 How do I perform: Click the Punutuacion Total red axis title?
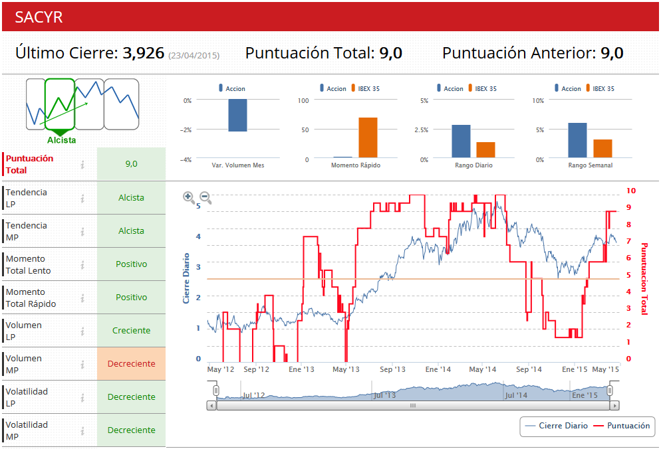(x=644, y=278)
